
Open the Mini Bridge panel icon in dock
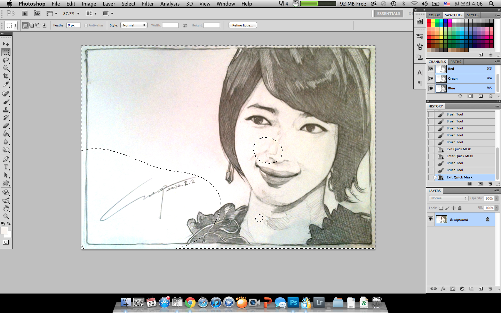point(420,22)
